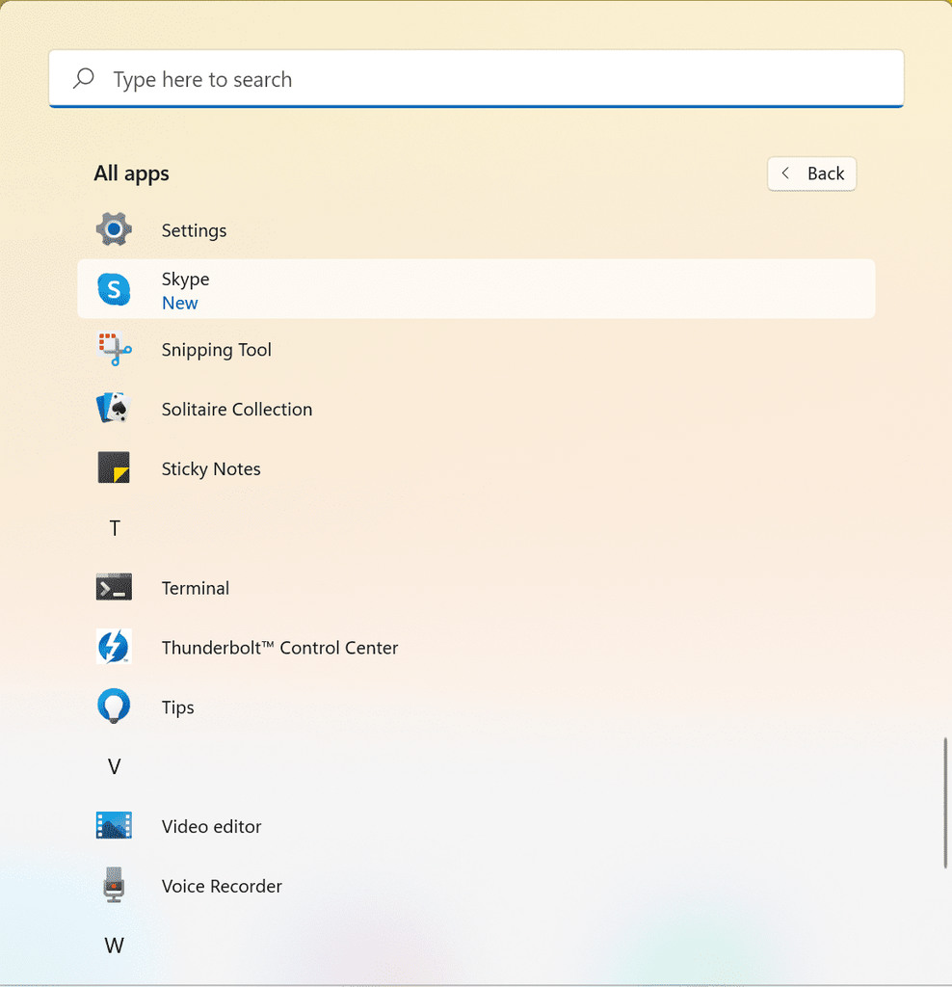Screen dimensions: 952x987
Task: Select the Snipping Tool label
Action: 217,350
